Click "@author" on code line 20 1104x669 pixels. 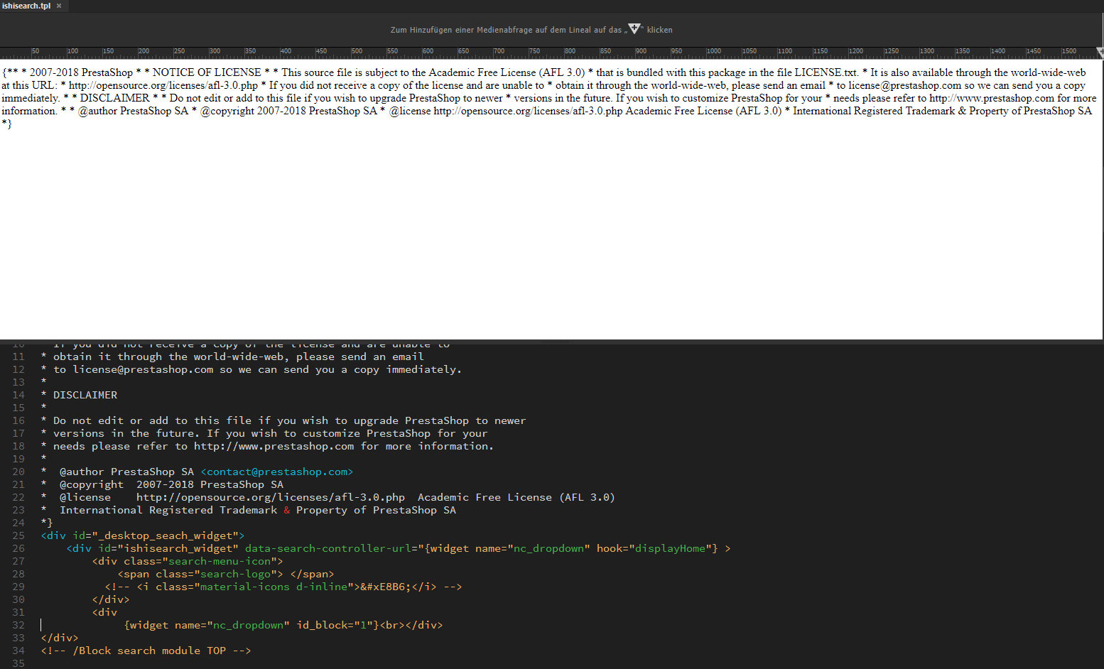pyautogui.click(x=82, y=472)
